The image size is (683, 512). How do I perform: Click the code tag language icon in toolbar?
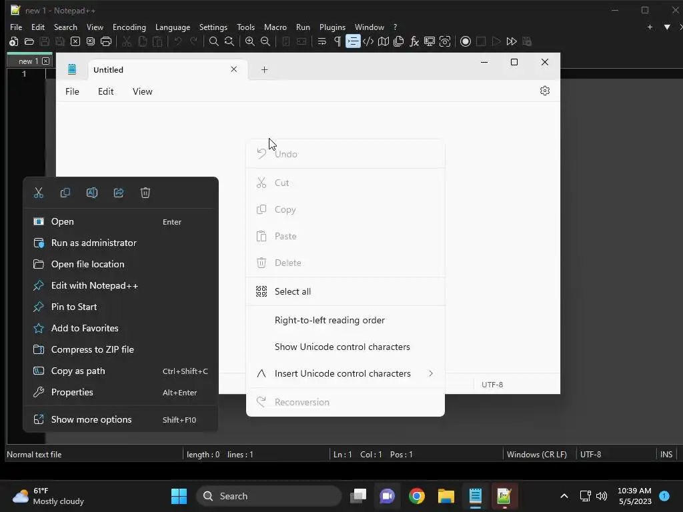tap(368, 41)
